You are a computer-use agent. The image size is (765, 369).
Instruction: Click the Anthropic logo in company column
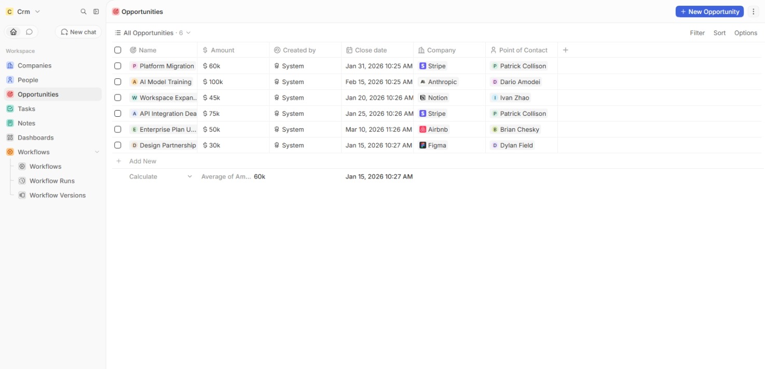(422, 82)
